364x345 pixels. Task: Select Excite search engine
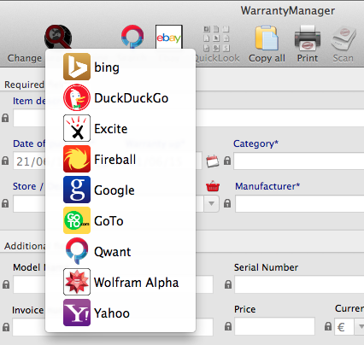[x=120, y=129]
